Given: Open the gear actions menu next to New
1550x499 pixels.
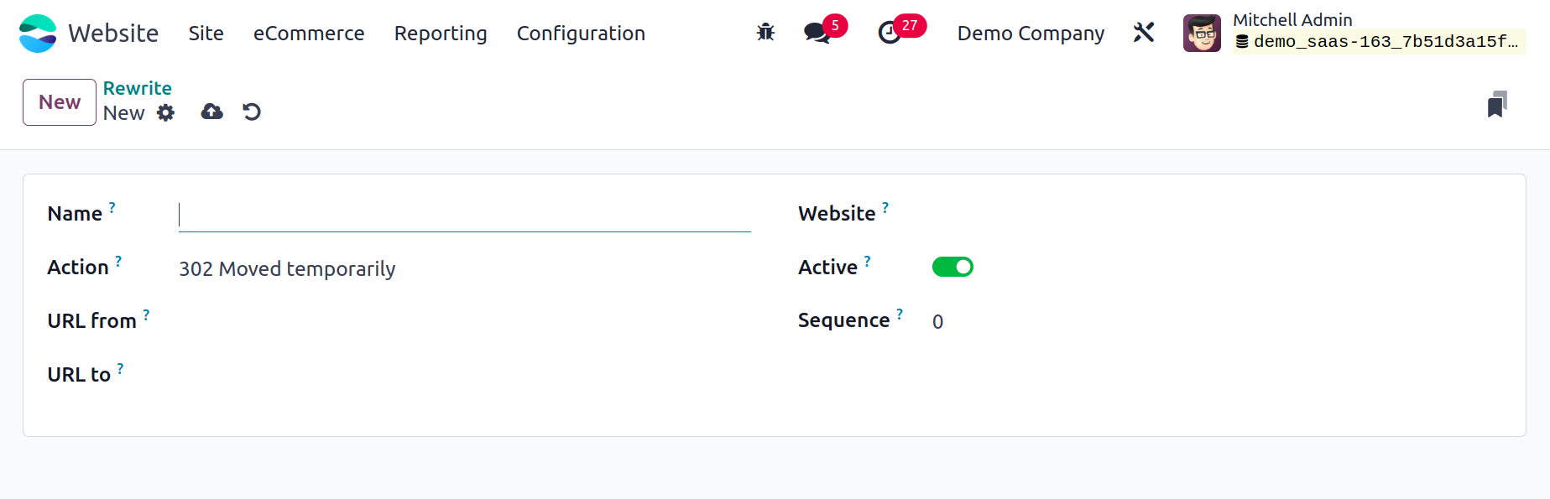Looking at the screenshot, I should pos(166,112).
